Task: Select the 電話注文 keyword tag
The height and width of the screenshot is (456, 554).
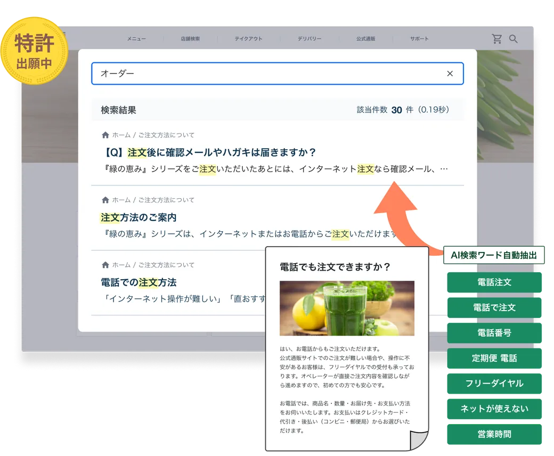Action: coord(494,282)
